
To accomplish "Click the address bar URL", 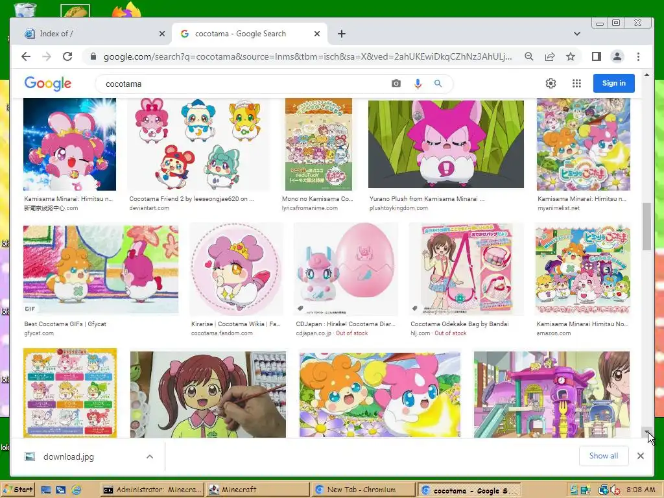I will [307, 56].
